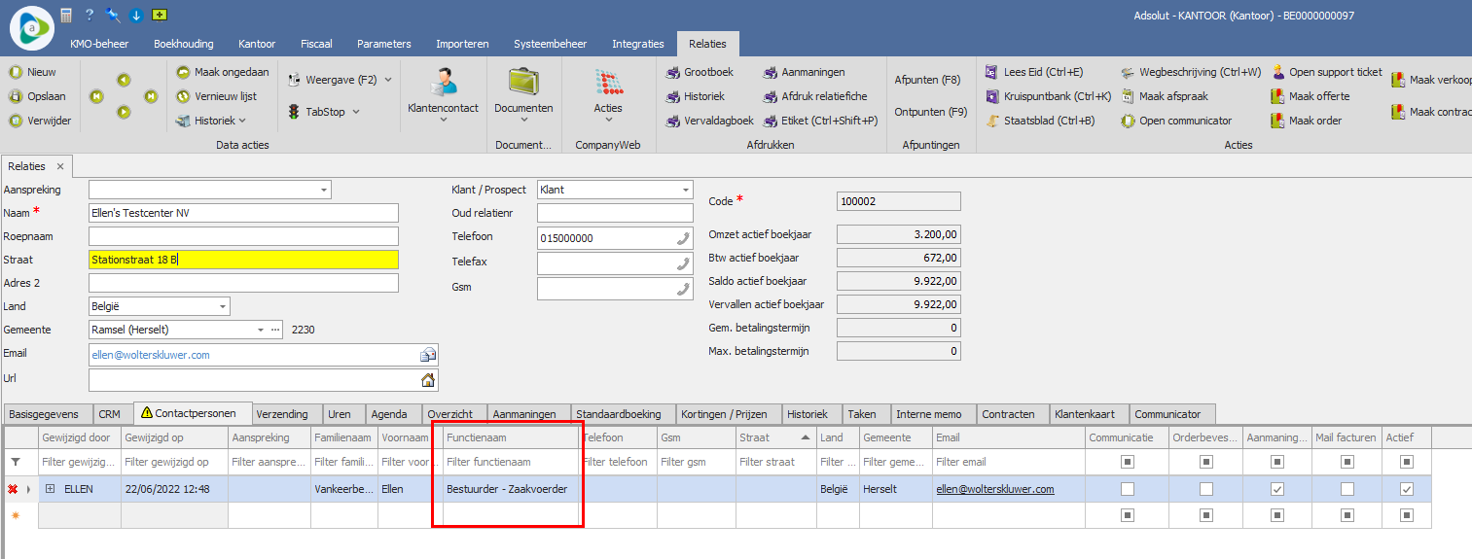Click ellen@wolterskluwer.com link in grid

click(994, 489)
